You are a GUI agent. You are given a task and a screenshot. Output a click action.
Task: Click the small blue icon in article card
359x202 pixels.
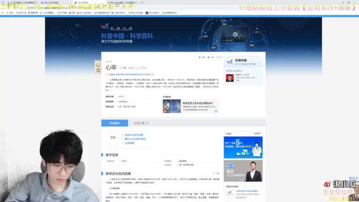coord(216,111)
